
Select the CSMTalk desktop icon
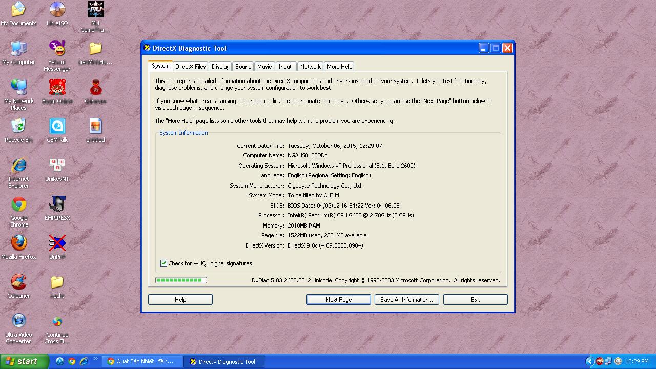coord(57,131)
